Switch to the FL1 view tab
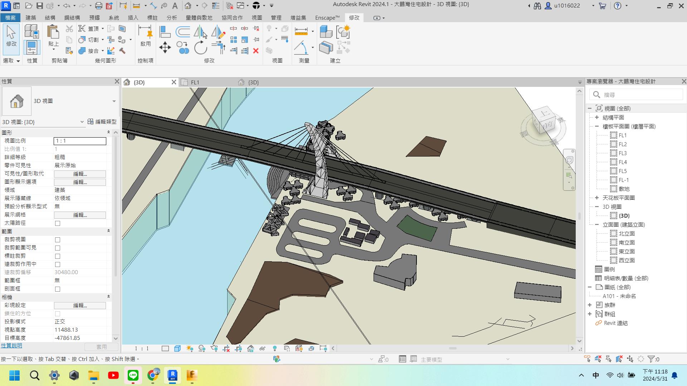Viewport: 687px width, 386px height. coord(195,82)
